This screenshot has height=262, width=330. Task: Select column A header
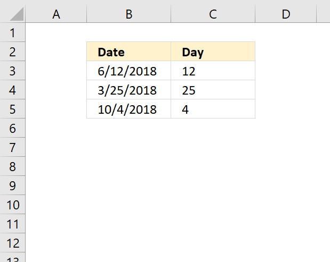coord(56,14)
